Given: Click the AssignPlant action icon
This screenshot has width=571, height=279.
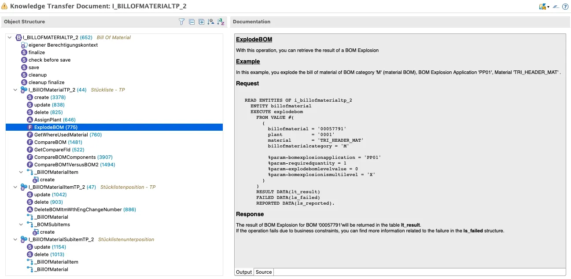Looking at the screenshot, I should click(30, 120).
